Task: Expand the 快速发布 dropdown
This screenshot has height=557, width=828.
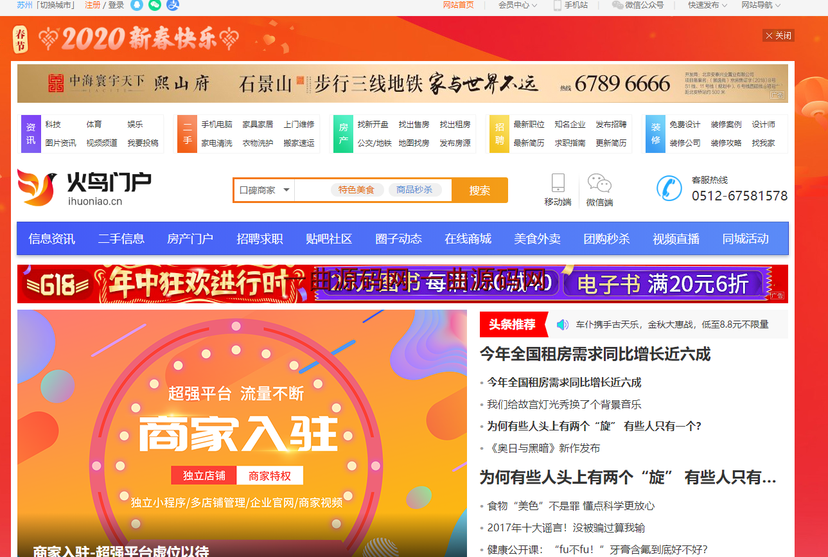Action: coord(708,5)
